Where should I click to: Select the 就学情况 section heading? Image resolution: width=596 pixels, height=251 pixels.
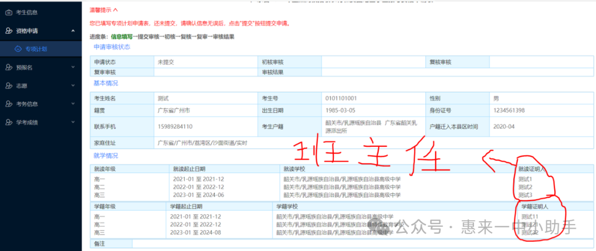(x=105, y=155)
